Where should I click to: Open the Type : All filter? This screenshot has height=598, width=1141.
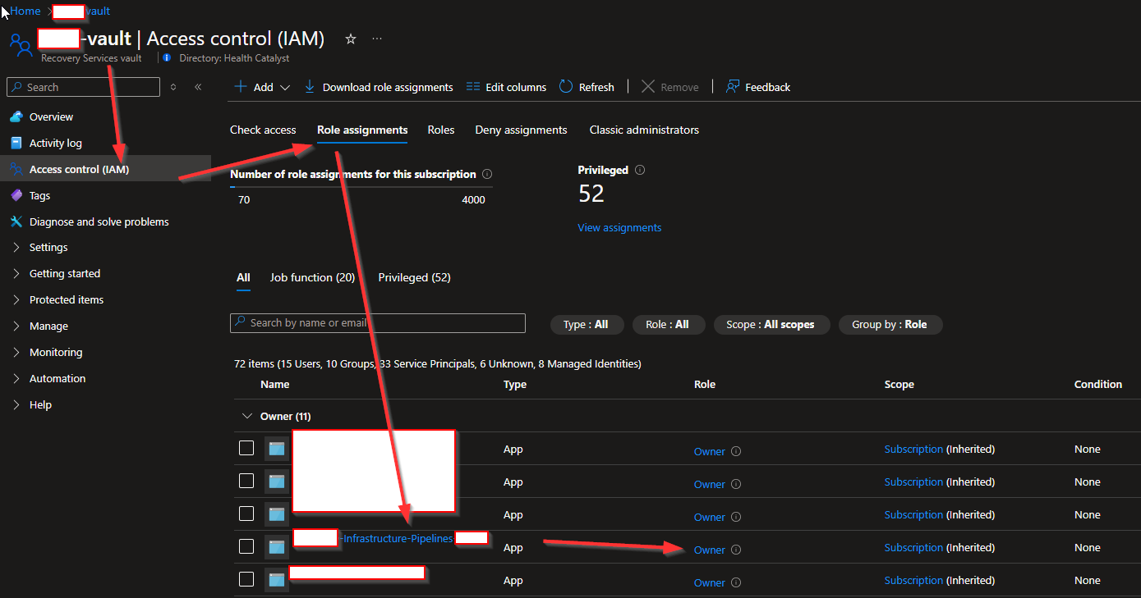587,325
